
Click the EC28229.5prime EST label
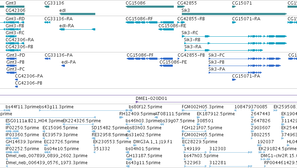[200, 142]
